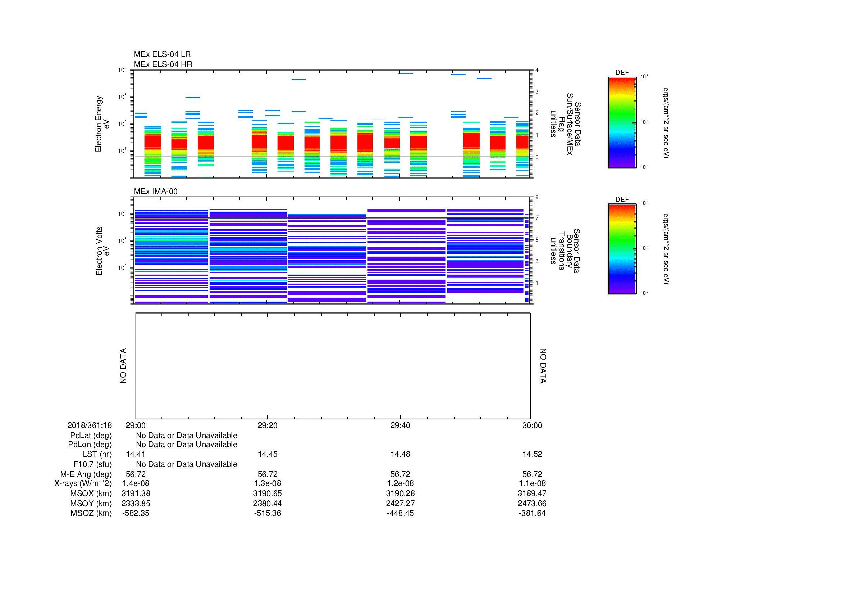Click PdLat 'No Data or Data Unavailable' text

[187, 436]
